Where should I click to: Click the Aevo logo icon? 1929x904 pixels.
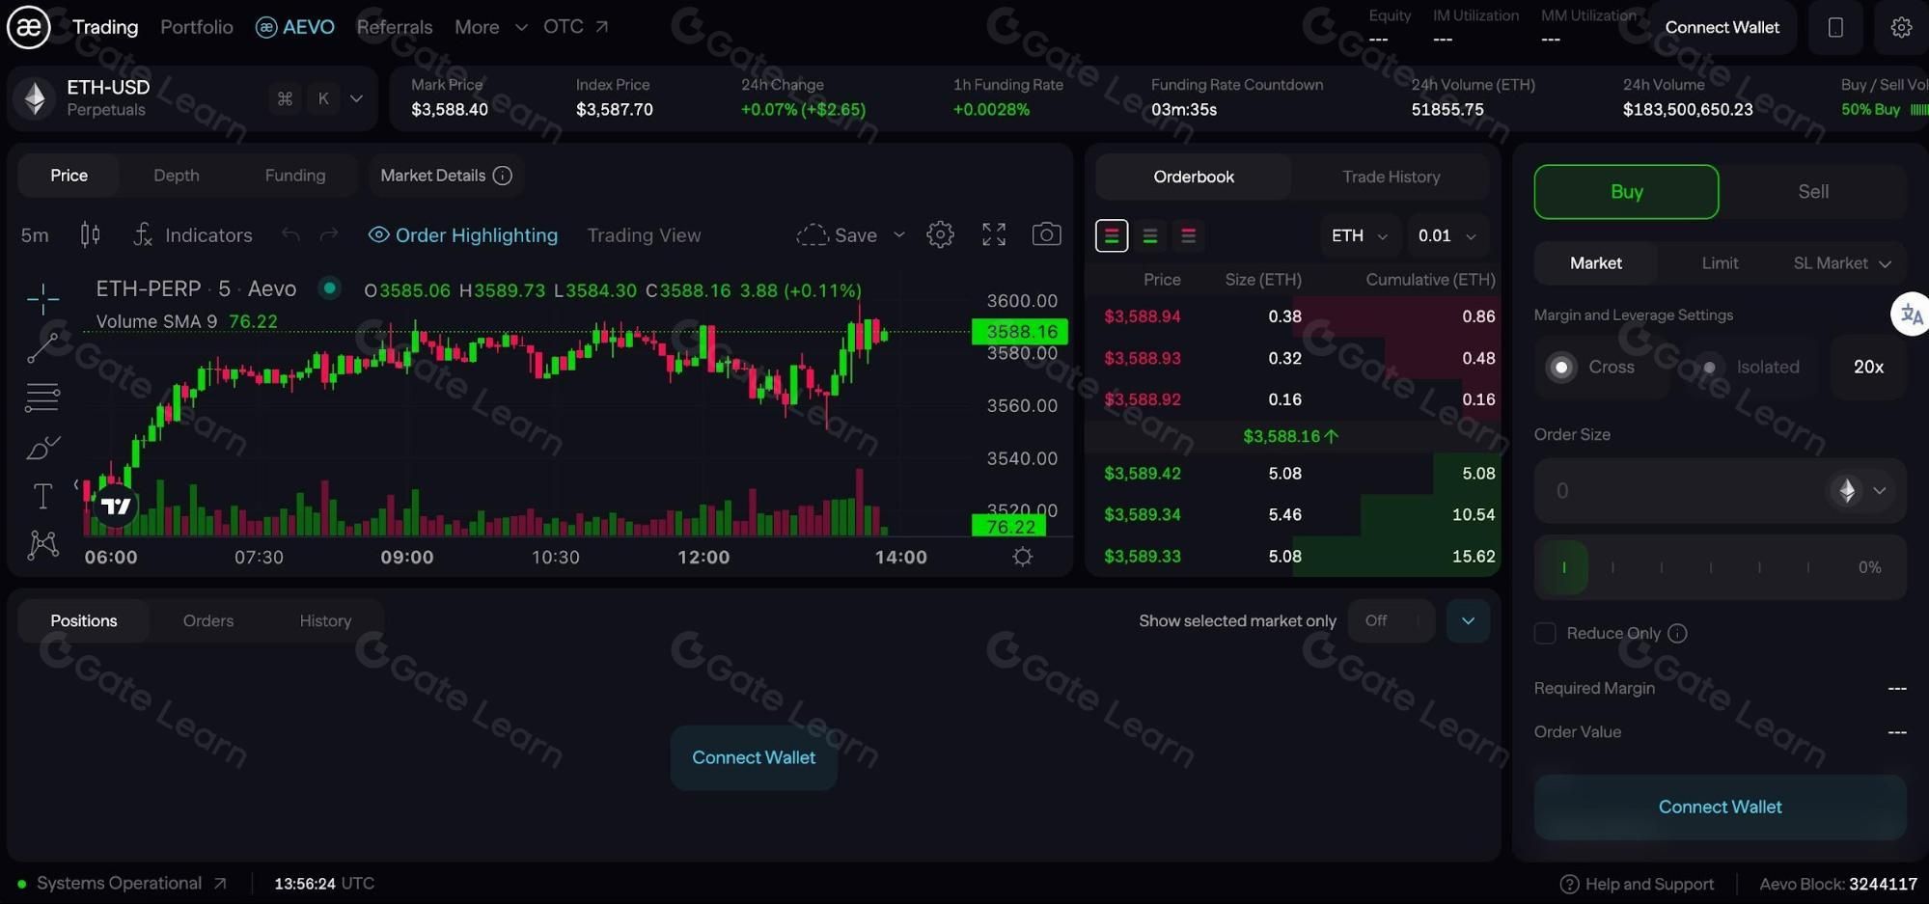[29, 27]
